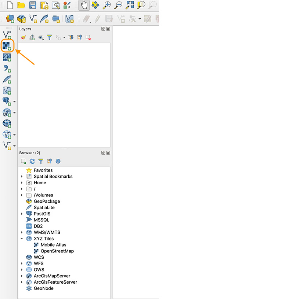Click the Add Mesh Layer icon
The image size is (303, 299).
[x=7, y=57]
